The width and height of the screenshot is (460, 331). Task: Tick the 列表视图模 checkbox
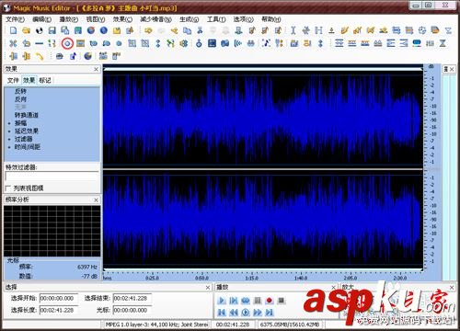[x=8, y=188]
